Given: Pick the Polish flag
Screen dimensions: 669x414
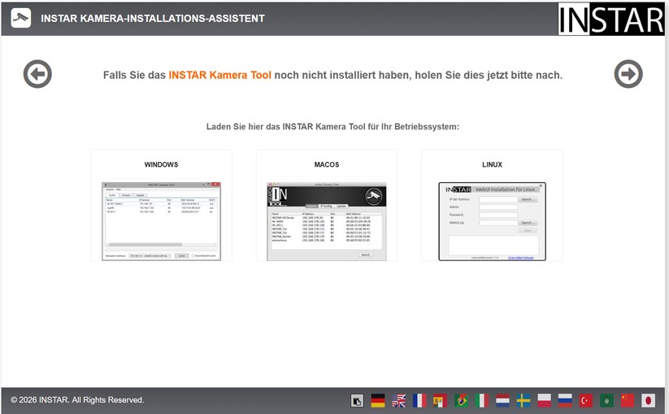Looking at the screenshot, I should click(x=544, y=401).
